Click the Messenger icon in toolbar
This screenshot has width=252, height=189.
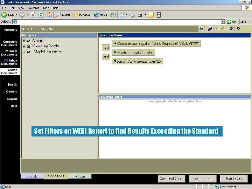point(159,15)
